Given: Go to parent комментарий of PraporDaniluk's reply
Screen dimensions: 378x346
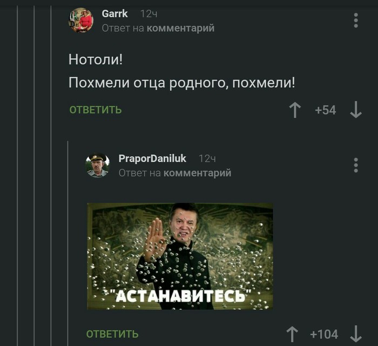Looking at the screenshot, I should [x=198, y=173].
